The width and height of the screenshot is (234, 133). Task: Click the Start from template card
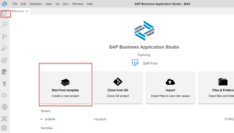tap(65, 88)
